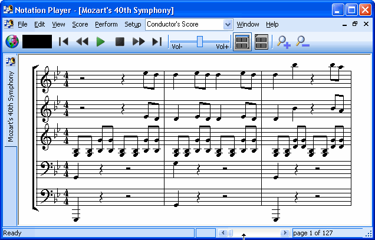The width and height of the screenshot is (375, 240).
Task: Fast forward with the double-right arrow
Action: (x=139, y=41)
